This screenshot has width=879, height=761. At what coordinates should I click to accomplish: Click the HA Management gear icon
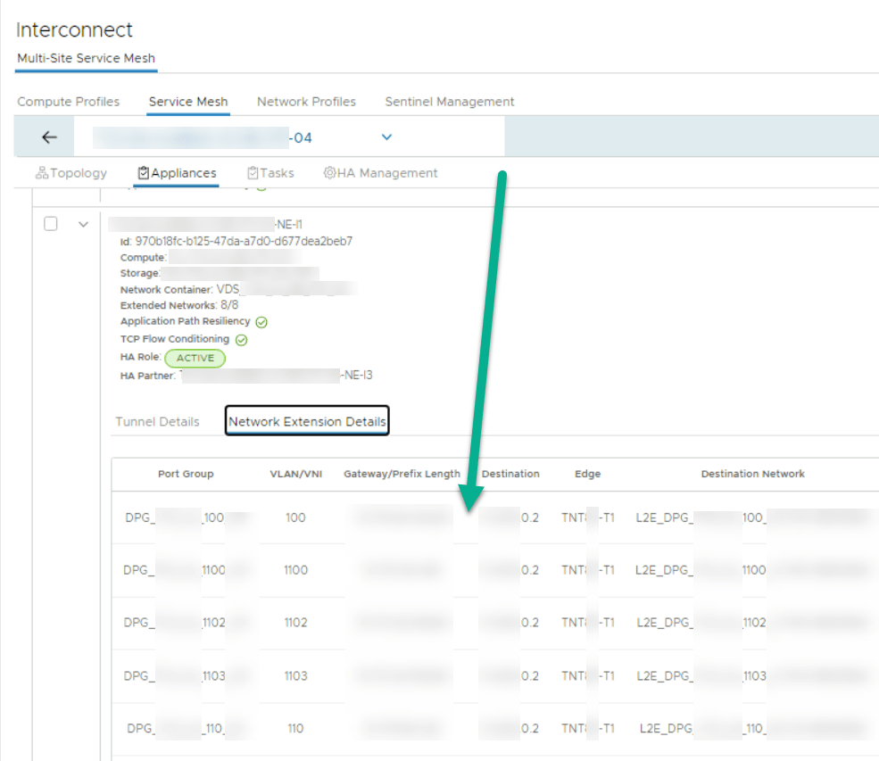(329, 173)
